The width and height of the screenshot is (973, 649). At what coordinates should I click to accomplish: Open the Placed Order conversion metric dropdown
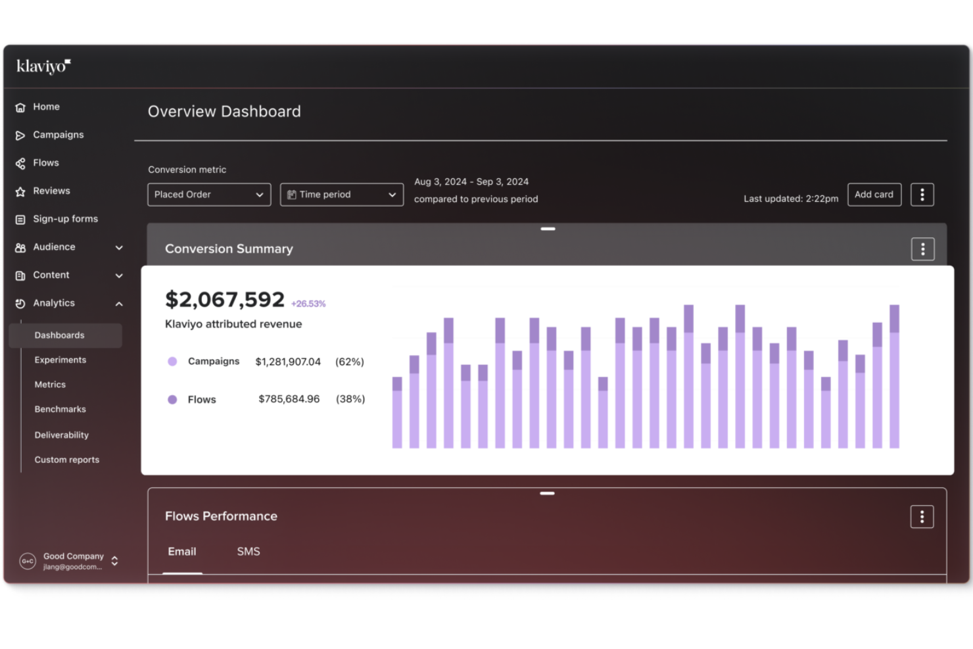click(x=208, y=194)
